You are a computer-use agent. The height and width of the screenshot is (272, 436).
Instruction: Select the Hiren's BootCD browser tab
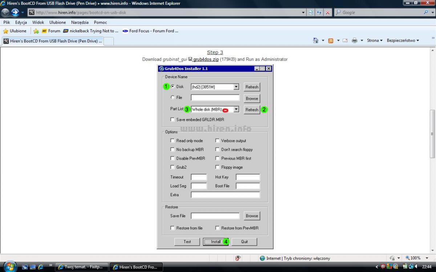click(x=53, y=41)
